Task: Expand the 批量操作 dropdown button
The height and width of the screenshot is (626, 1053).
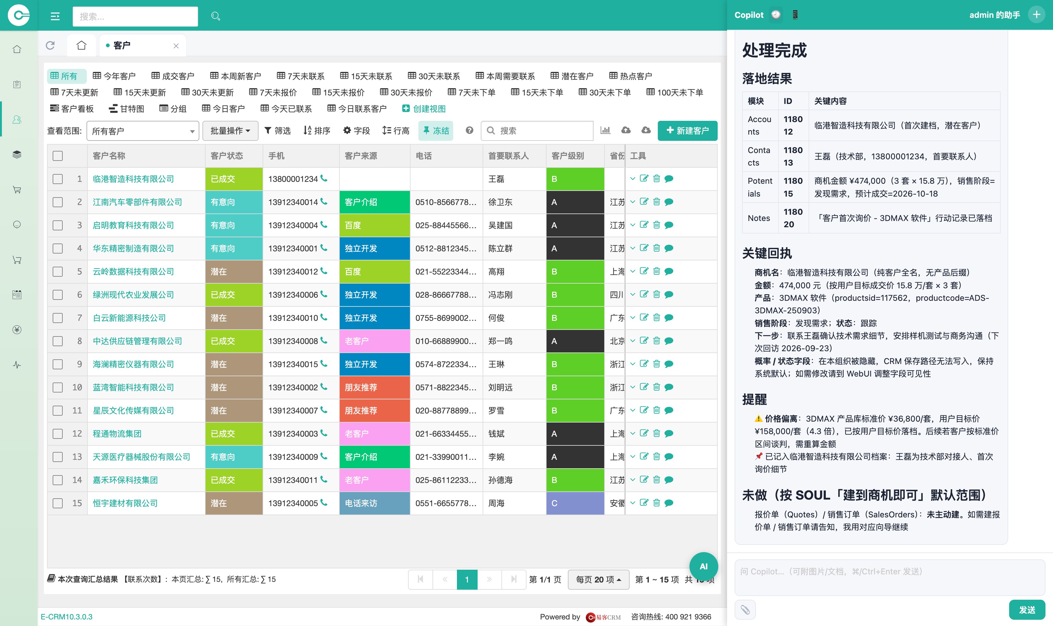Action: 230,131
